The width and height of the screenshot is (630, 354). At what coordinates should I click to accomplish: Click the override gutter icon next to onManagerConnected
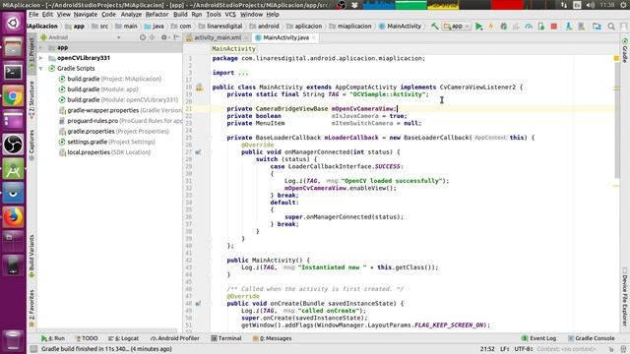tap(198, 152)
